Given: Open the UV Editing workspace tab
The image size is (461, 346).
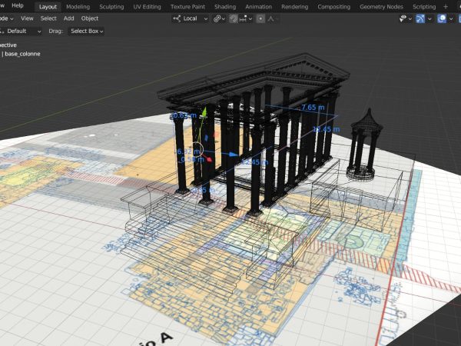Looking at the screenshot, I should point(147,7).
